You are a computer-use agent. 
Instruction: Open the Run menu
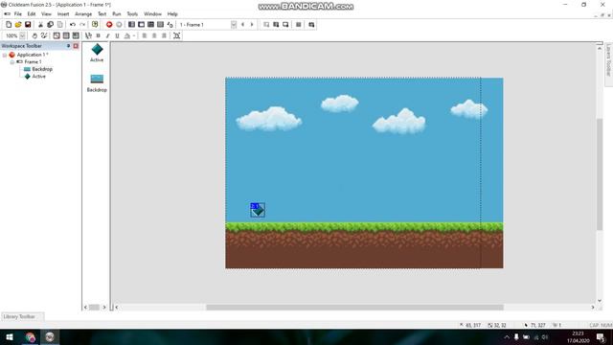coord(117,13)
